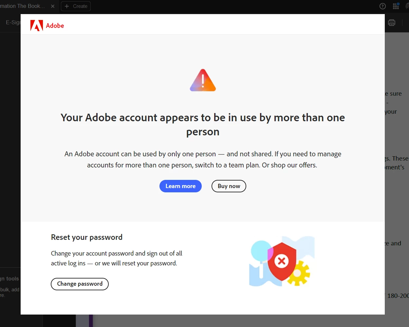
Task: Close the document tab with the X
Action: click(x=53, y=6)
